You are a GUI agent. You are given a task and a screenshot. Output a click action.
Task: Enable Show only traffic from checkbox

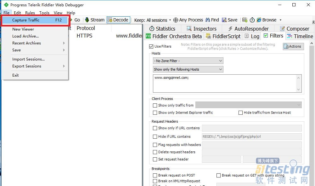[155, 105]
